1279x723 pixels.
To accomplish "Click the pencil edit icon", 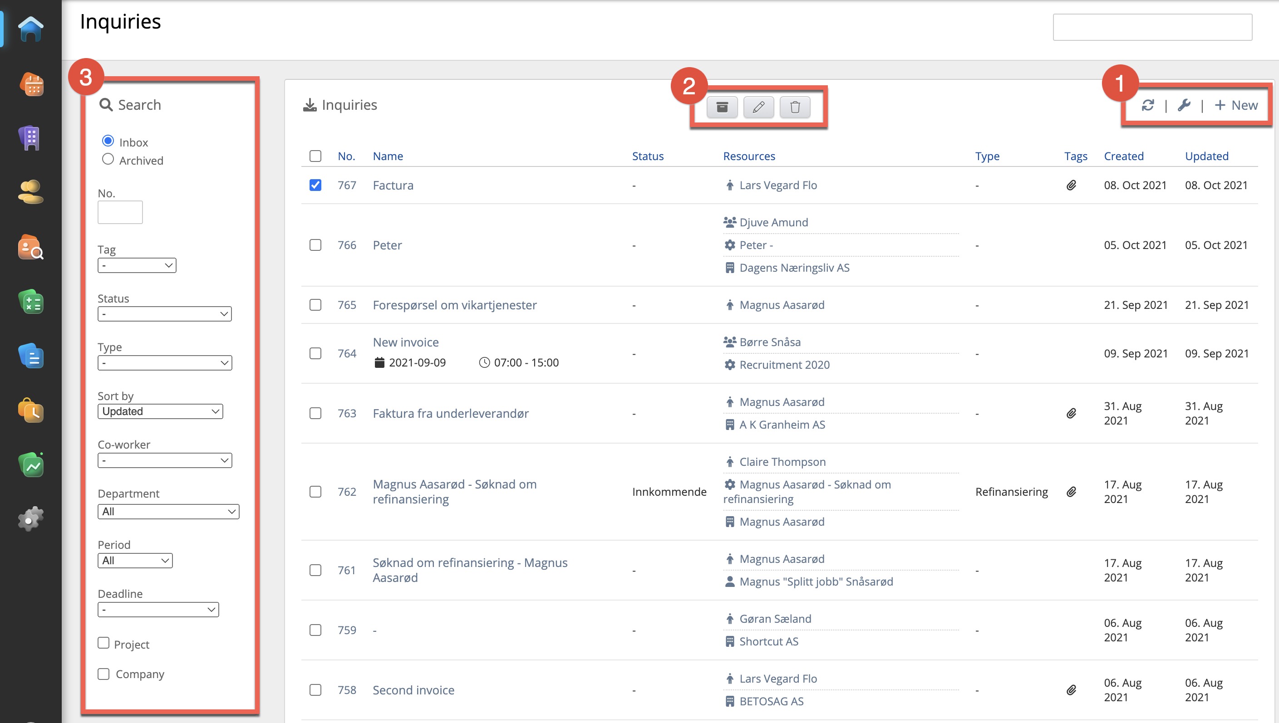I will click(758, 107).
